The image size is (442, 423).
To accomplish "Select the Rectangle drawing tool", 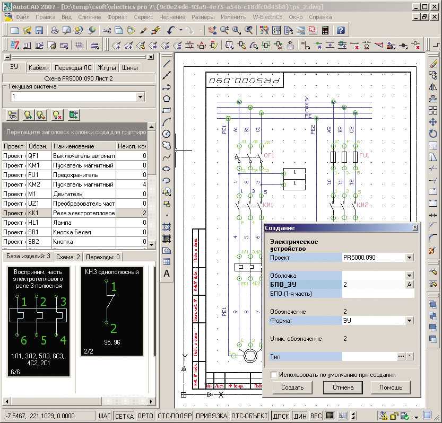I will [x=167, y=110].
